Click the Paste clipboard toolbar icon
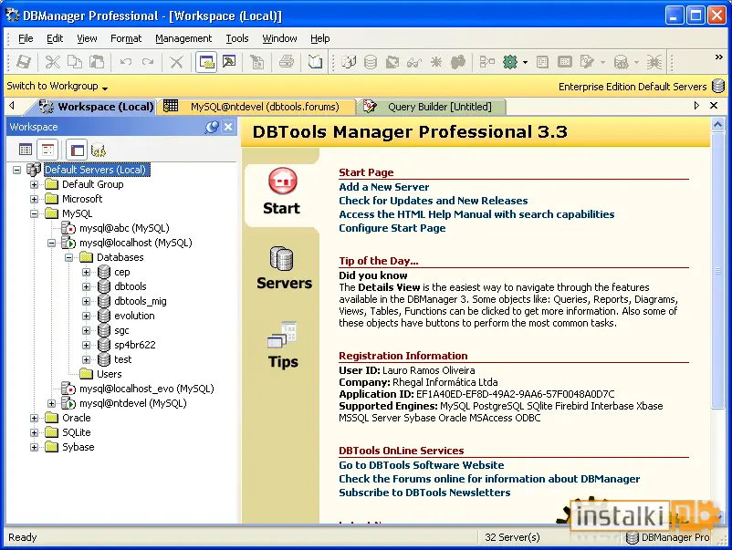 [x=97, y=62]
